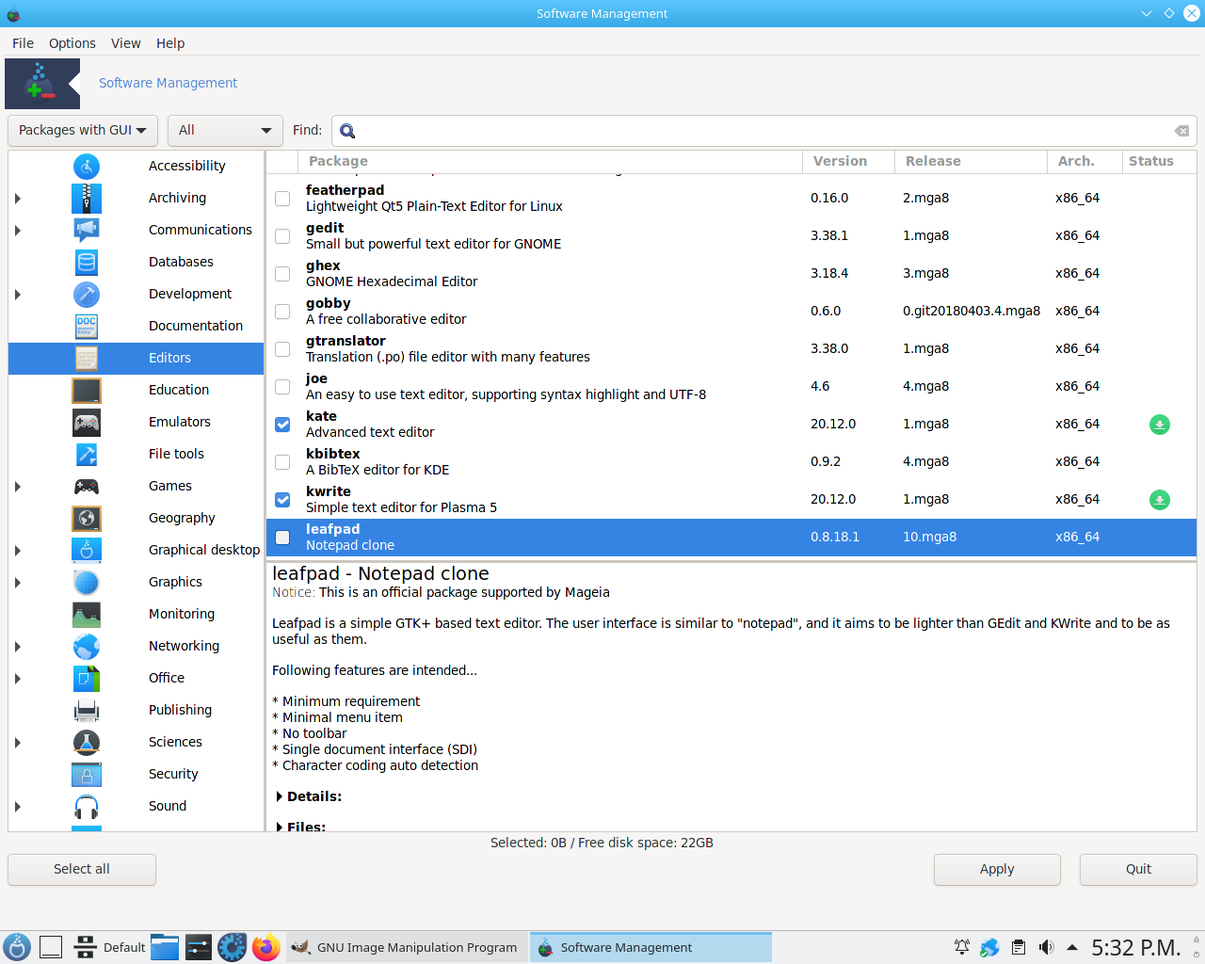Open the View menu
Viewport: 1205px width, 964px height.
pos(125,43)
